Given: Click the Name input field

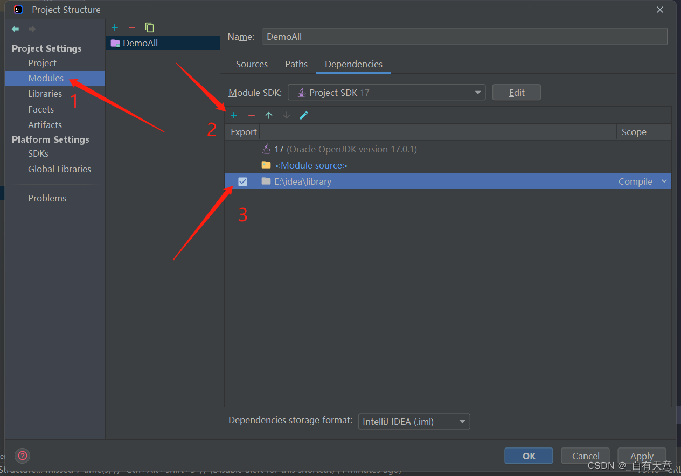Looking at the screenshot, I should tap(465, 37).
